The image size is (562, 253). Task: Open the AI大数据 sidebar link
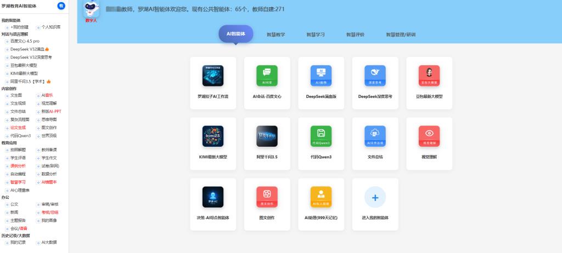pyautogui.click(x=49, y=243)
